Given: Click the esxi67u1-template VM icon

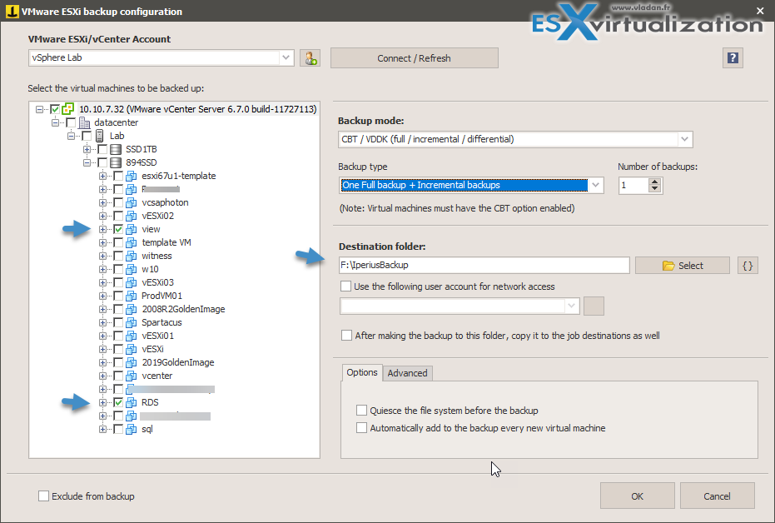Looking at the screenshot, I should tap(131, 176).
